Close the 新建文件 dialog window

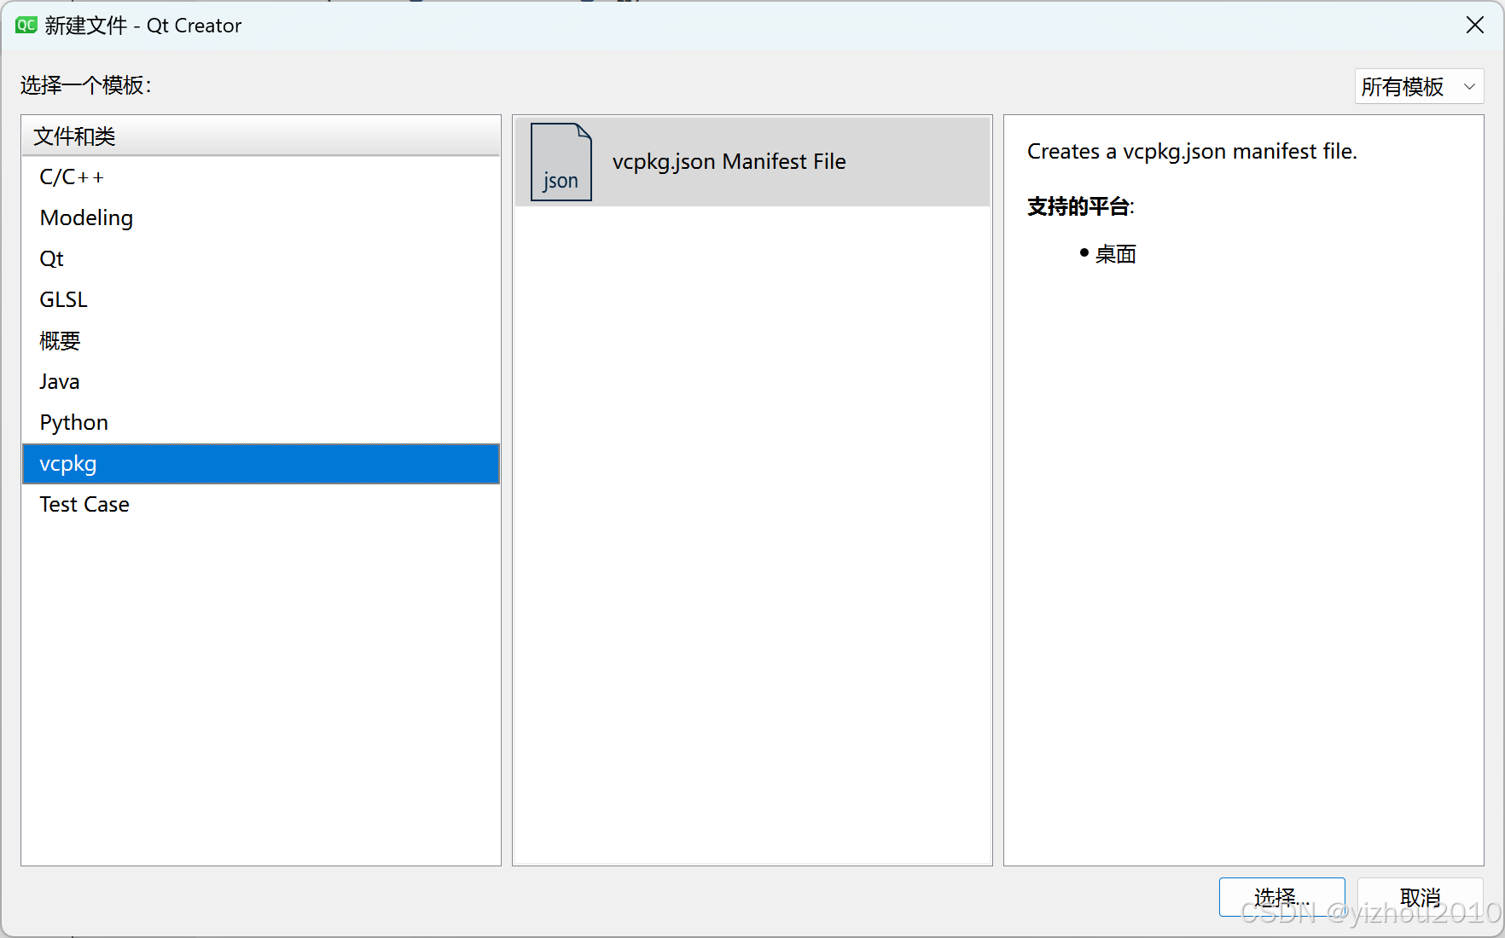coord(1474,26)
